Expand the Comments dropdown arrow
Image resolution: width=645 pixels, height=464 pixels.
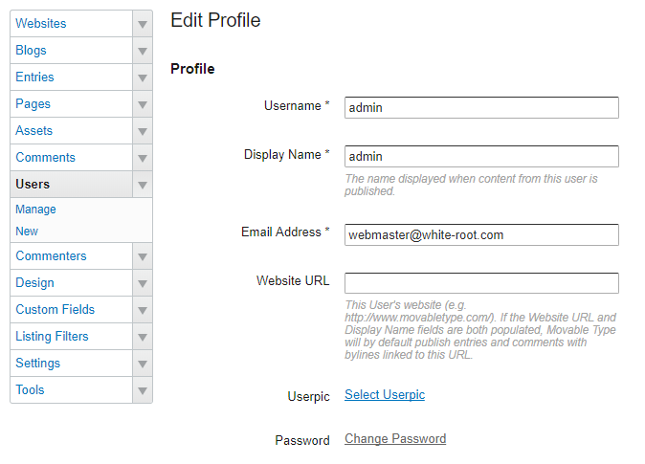(x=143, y=158)
